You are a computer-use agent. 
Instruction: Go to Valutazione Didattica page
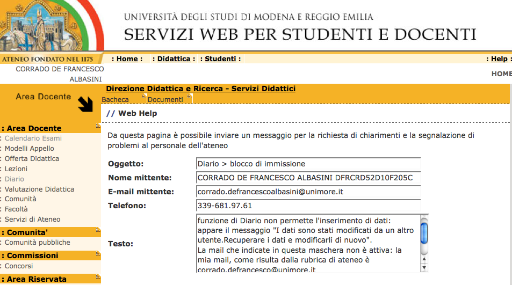tap(39, 189)
